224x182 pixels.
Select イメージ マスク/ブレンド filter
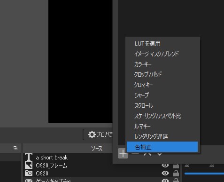[x=162, y=54]
